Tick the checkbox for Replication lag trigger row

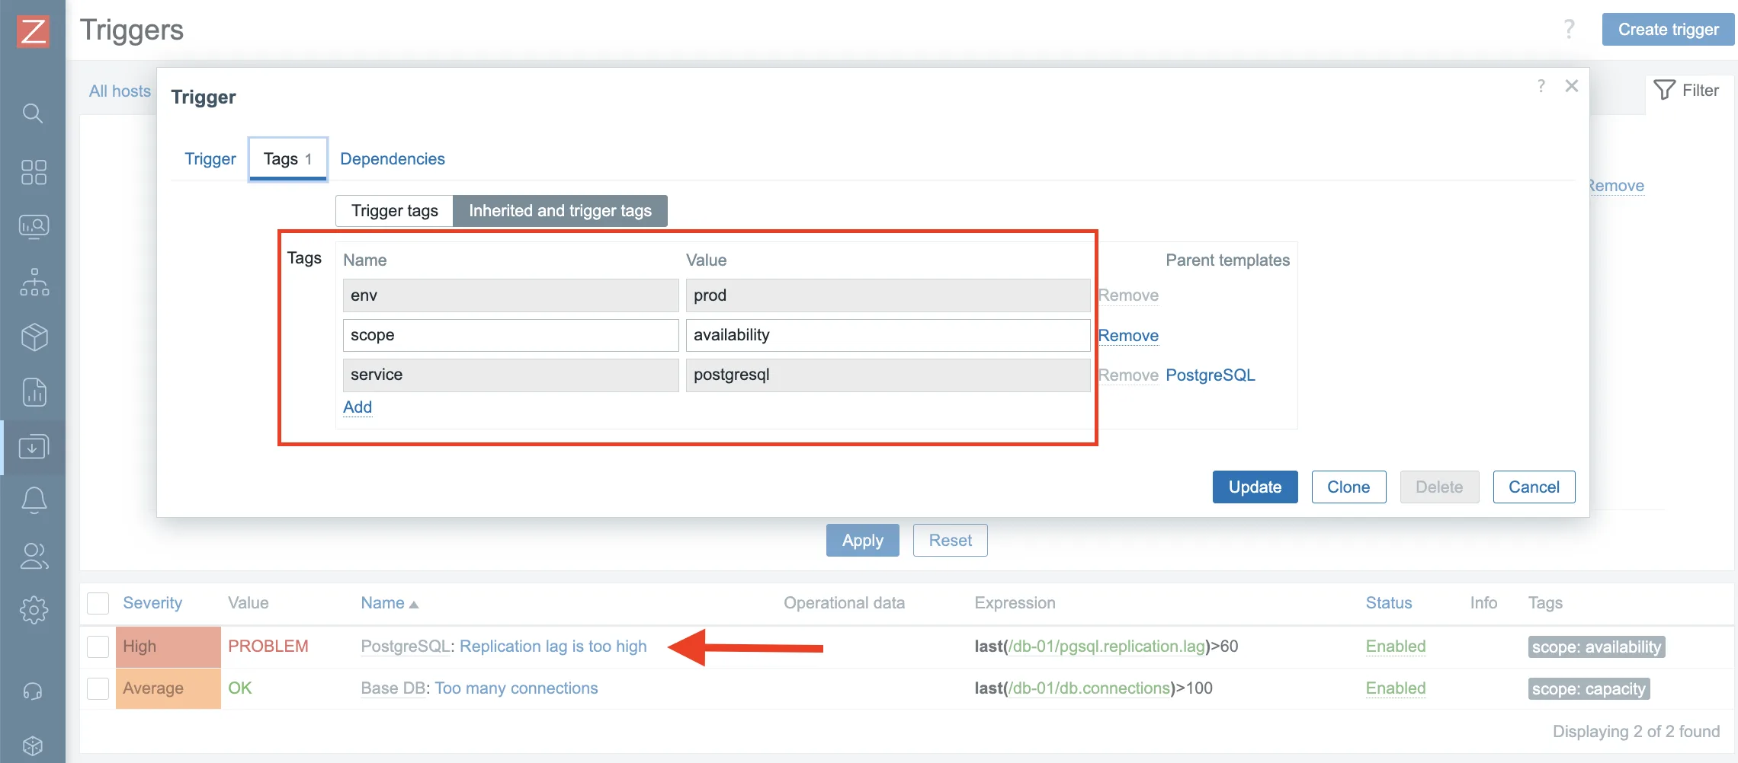pyautogui.click(x=98, y=646)
